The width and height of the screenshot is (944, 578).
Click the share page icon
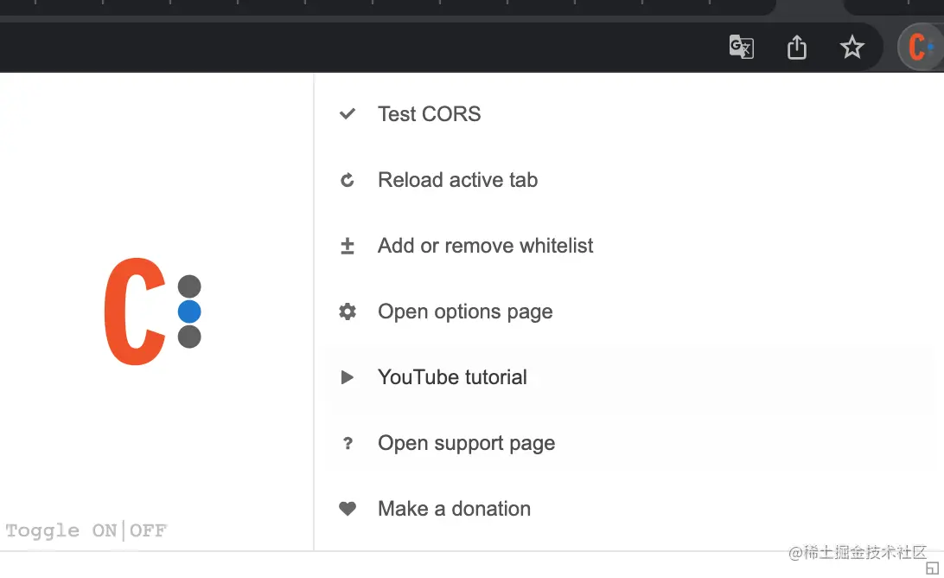(796, 47)
